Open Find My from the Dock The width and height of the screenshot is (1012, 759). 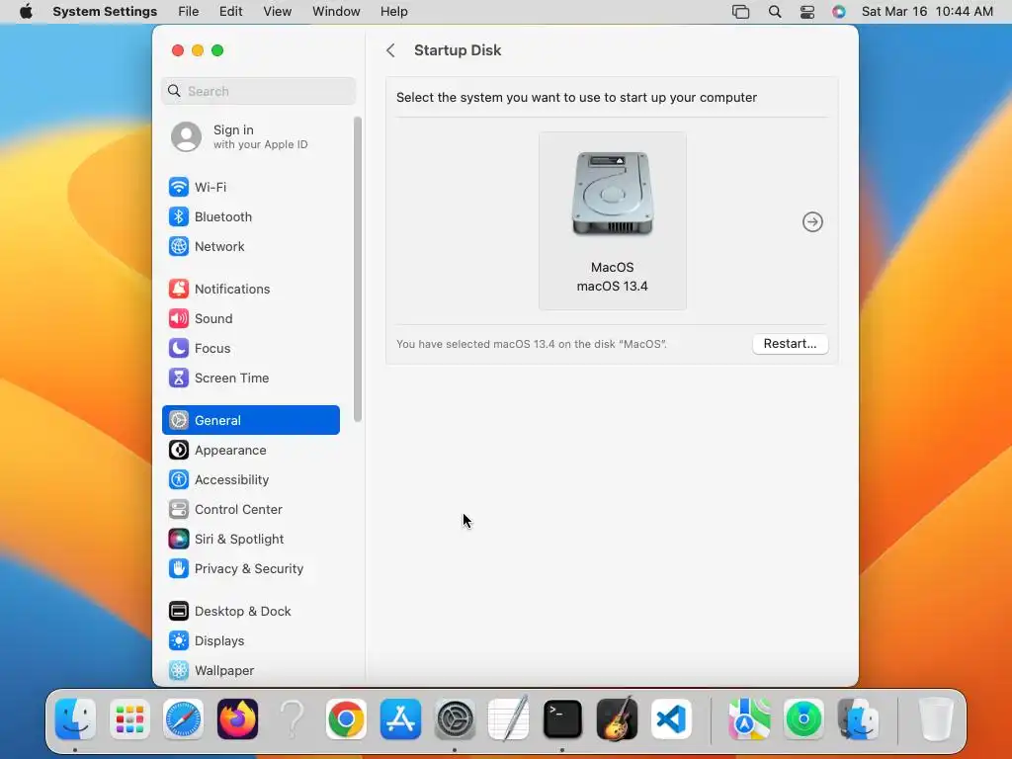803,719
